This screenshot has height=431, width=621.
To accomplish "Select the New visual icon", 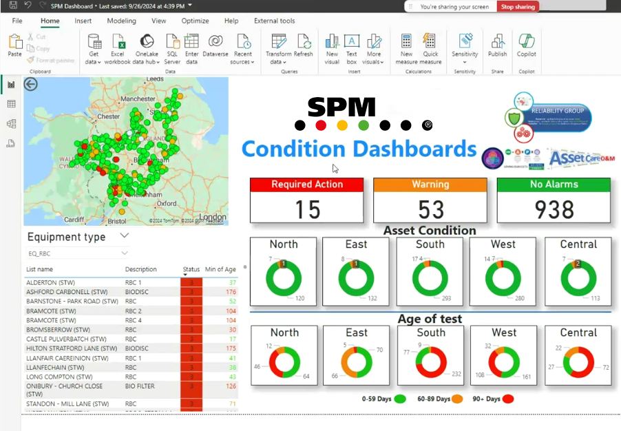I will [x=331, y=43].
